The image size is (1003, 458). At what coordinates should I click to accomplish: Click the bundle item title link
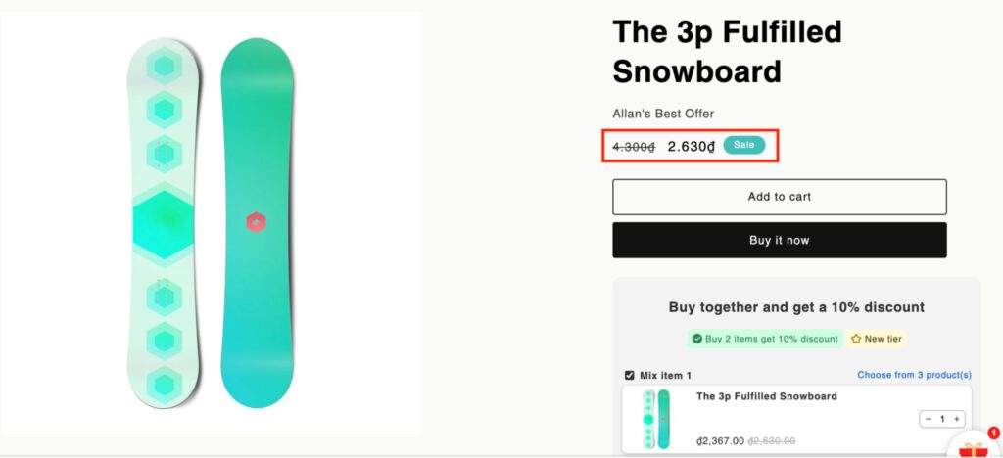[x=766, y=396]
